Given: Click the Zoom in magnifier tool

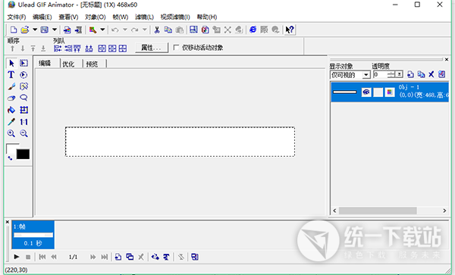Looking at the screenshot, I should pyautogui.click(x=11, y=133).
